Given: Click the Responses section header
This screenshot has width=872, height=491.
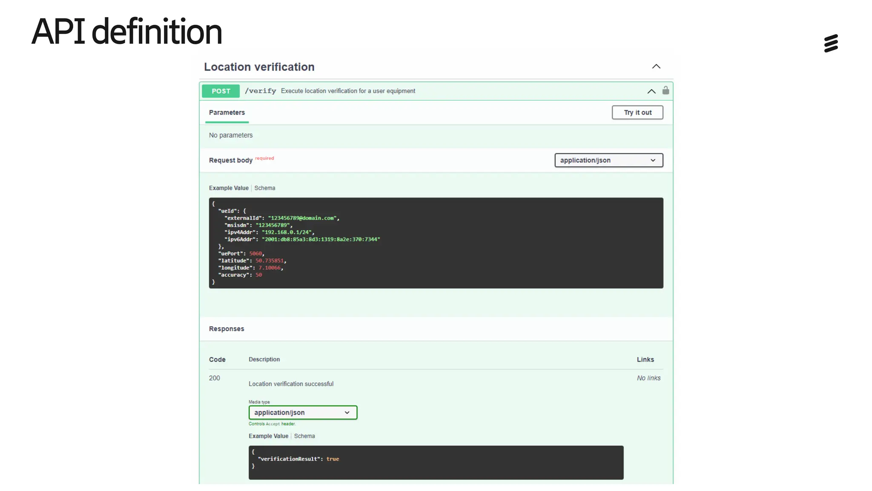Looking at the screenshot, I should point(227,329).
